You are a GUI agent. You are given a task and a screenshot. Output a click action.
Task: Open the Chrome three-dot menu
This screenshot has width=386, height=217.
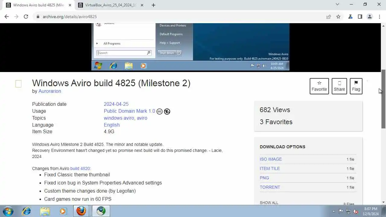coord(379,17)
